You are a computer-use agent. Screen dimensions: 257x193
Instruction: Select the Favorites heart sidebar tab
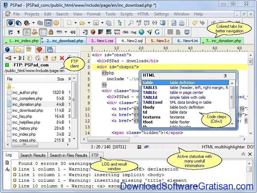(x=39, y=50)
